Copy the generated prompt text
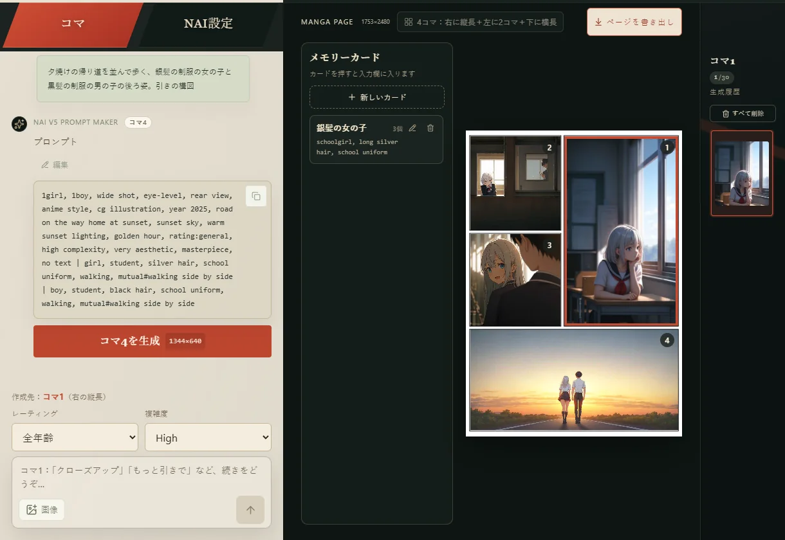 pyautogui.click(x=256, y=196)
